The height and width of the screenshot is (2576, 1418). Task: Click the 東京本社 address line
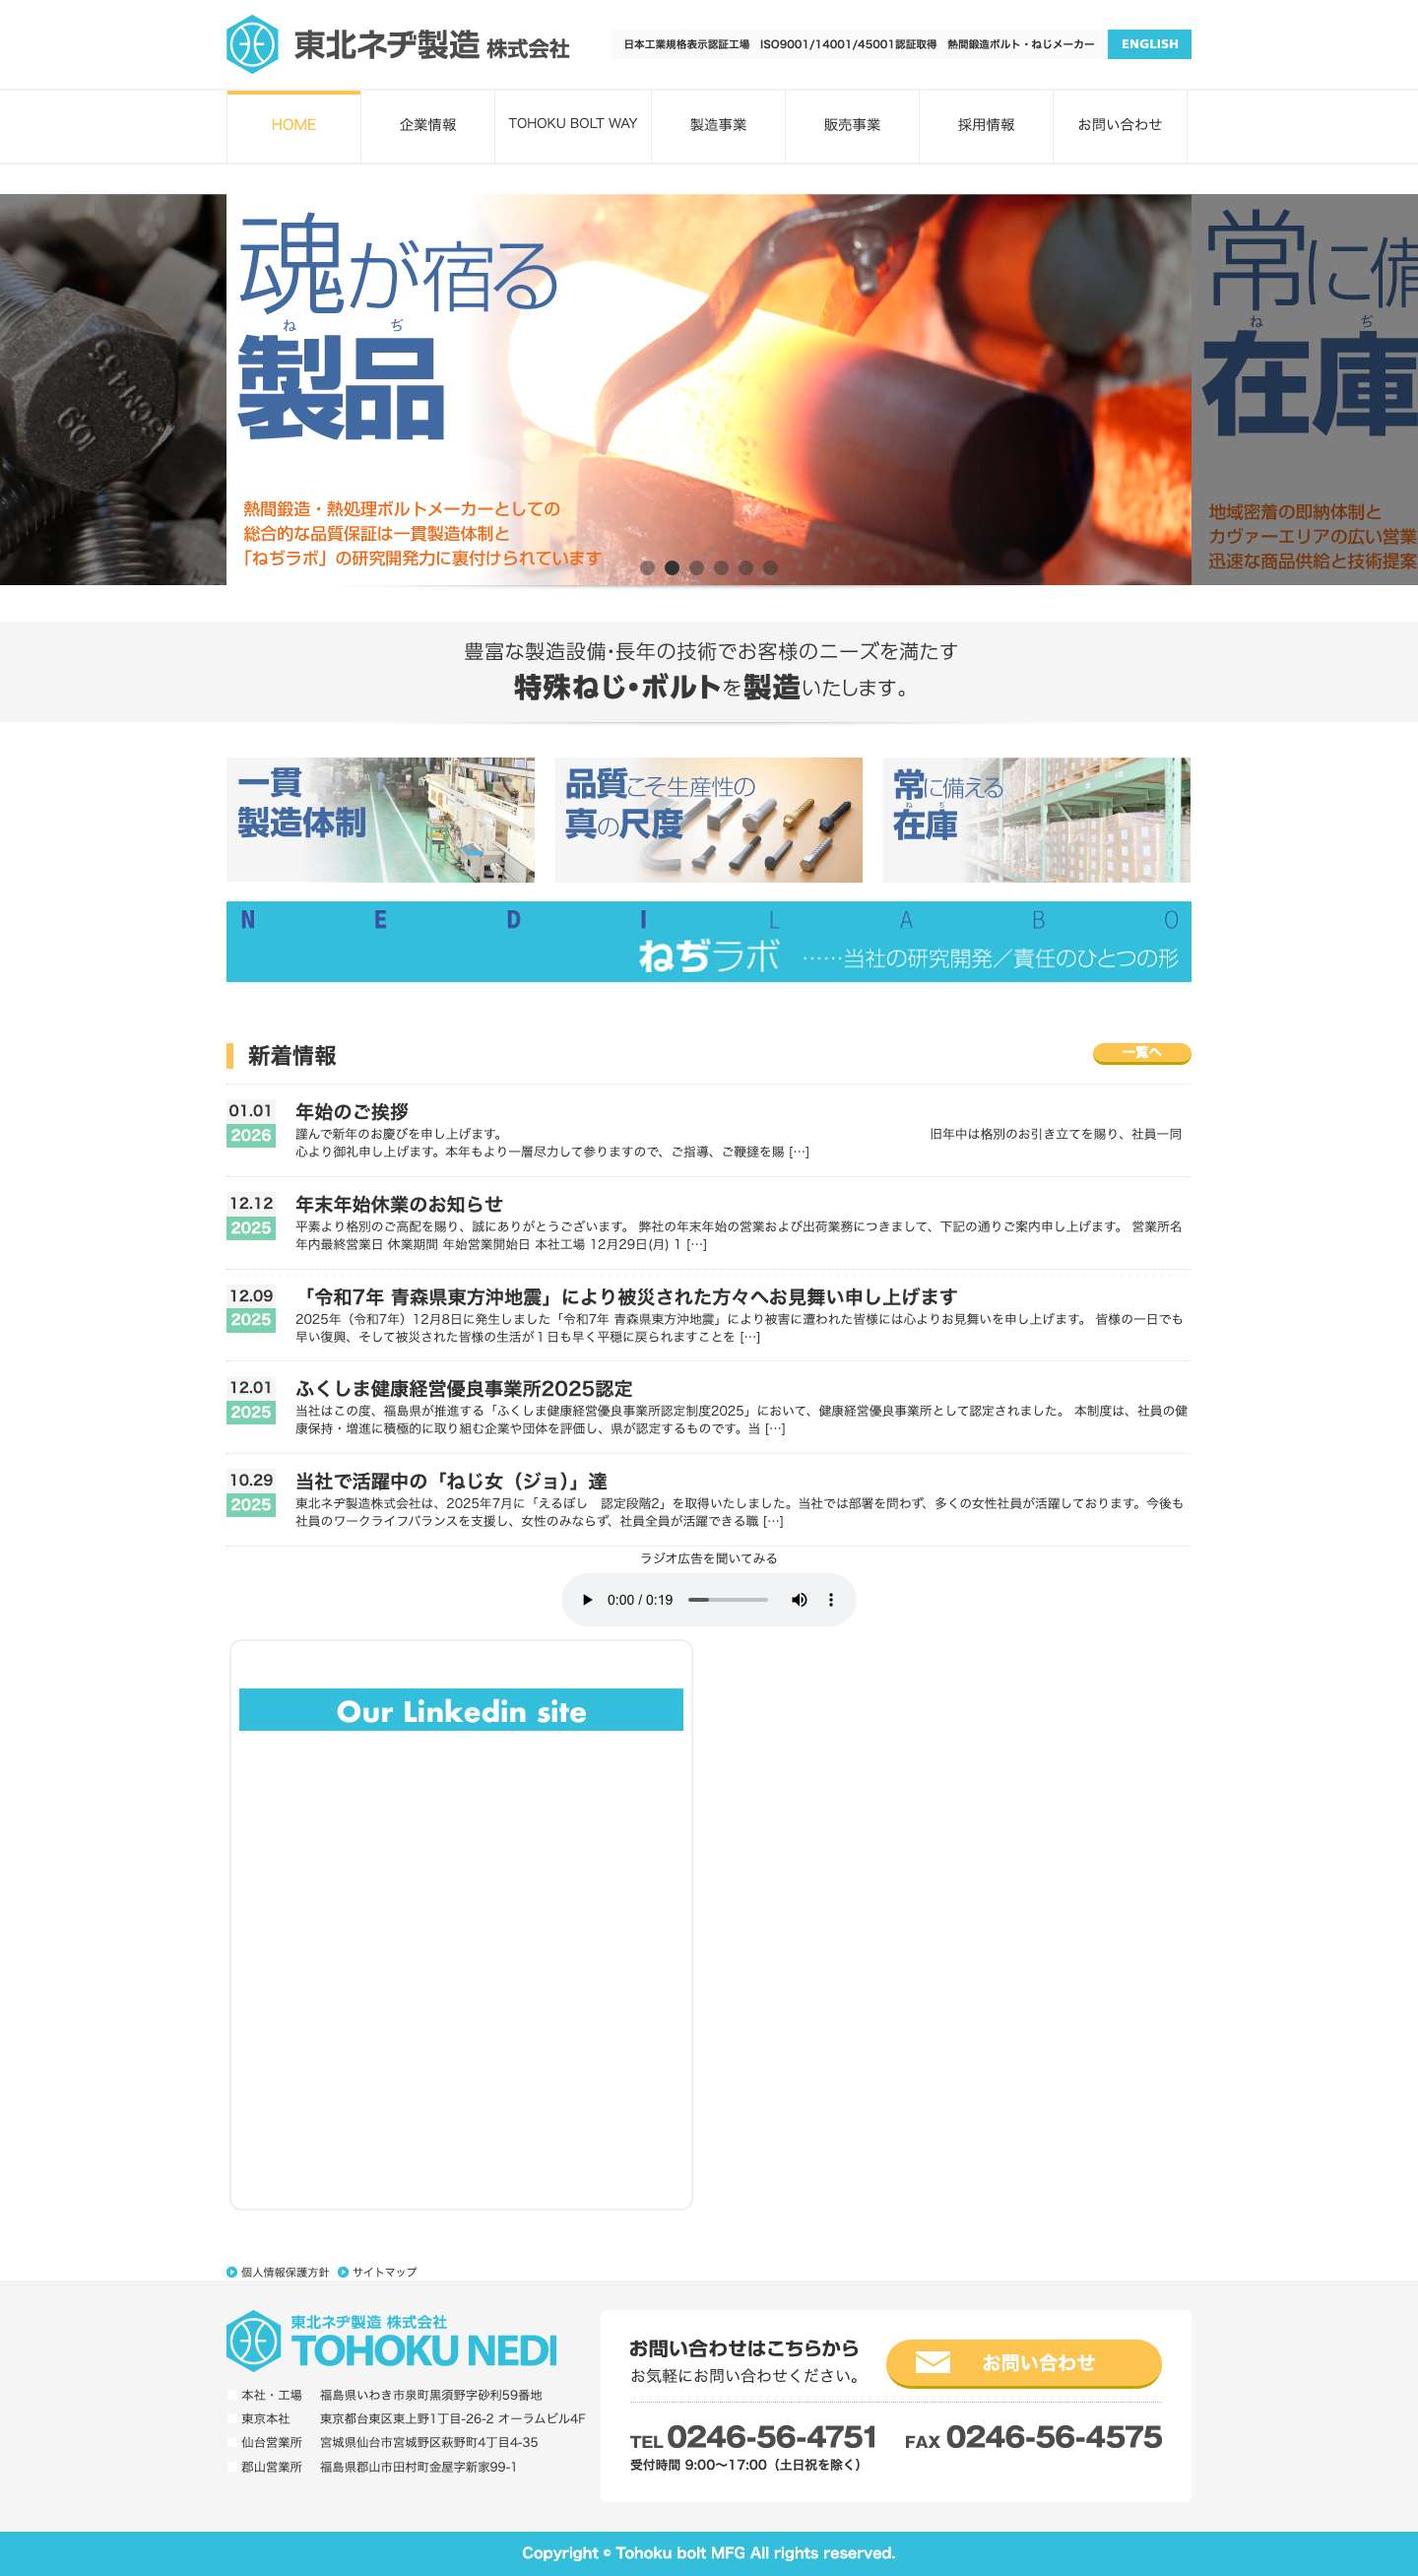(x=407, y=2419)
